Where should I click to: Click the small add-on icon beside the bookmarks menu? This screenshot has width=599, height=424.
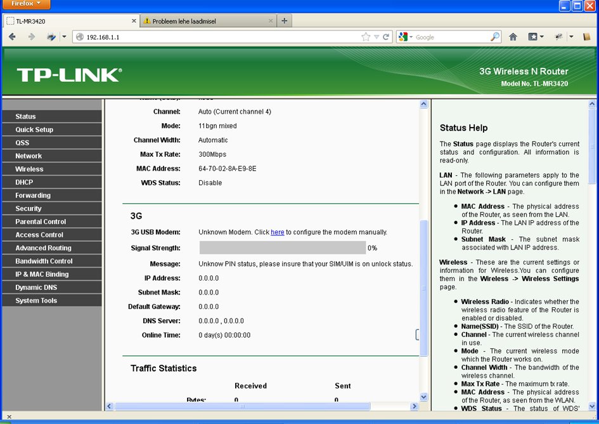(558, 37)
